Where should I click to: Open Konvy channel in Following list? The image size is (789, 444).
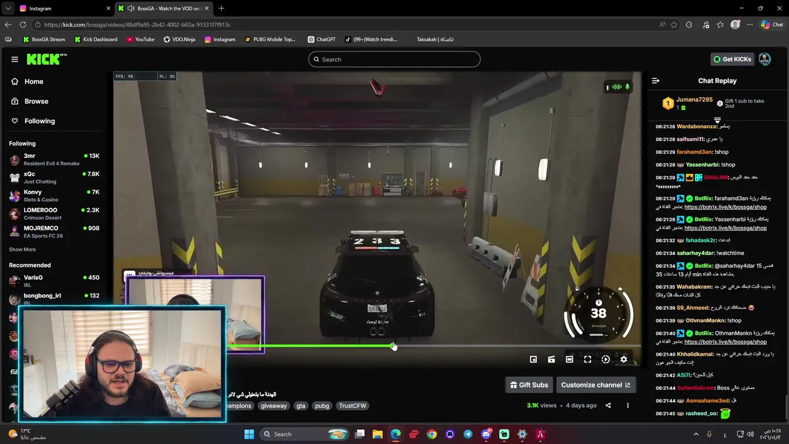[54, 195]
